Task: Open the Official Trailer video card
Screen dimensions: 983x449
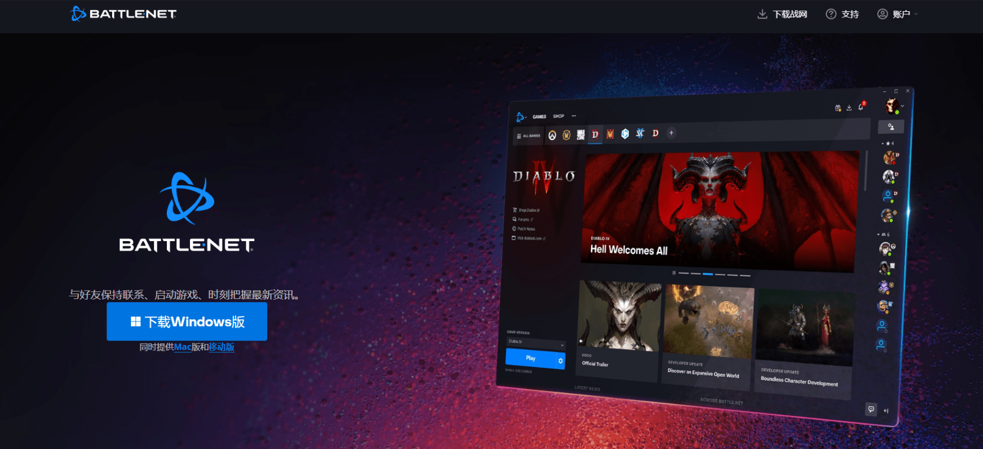Action: click(x=618, y=330)
